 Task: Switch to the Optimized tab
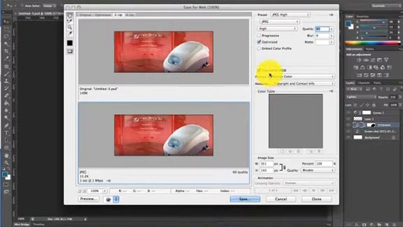point(103,15)
